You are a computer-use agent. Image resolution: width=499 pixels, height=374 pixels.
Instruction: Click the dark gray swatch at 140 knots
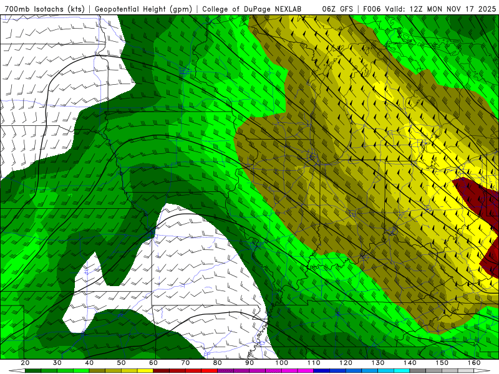point(418,370)
